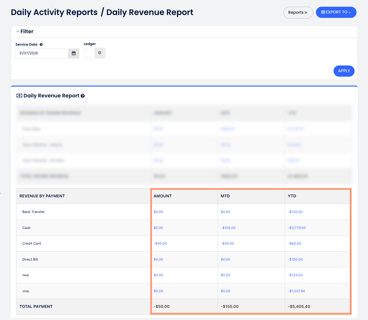Select the Ledger input box
The width and height of the screenshot is (368, 320).
89,53
